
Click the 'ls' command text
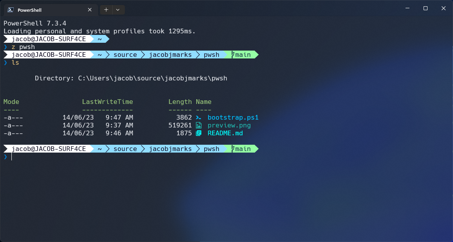[15, 62]
